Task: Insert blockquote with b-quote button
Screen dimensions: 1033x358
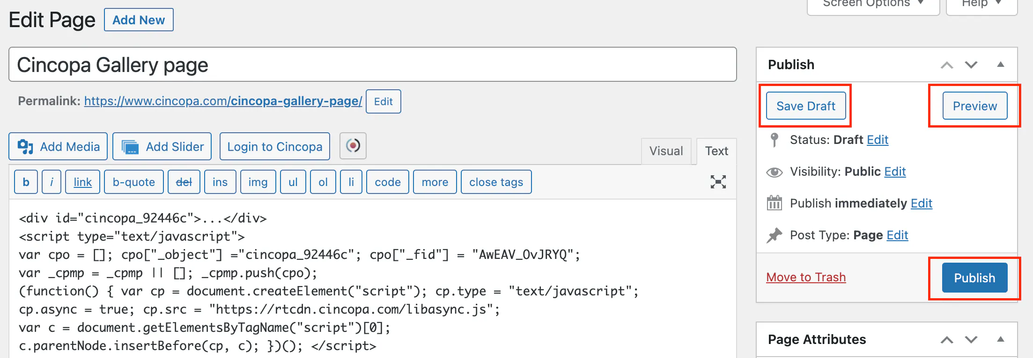Action: tap(133, 182)
